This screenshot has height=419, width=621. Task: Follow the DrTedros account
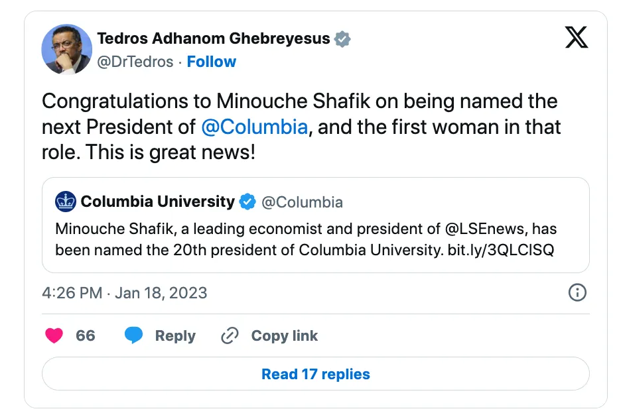(x=211, y=62)
